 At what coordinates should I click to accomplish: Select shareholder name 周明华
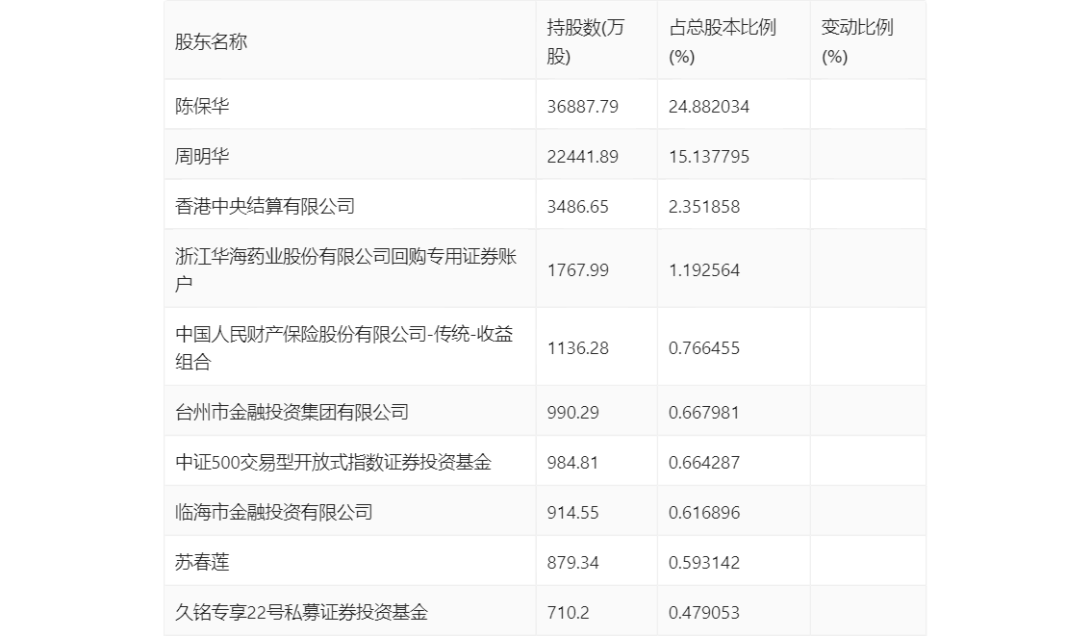click(x=202, y=156)
